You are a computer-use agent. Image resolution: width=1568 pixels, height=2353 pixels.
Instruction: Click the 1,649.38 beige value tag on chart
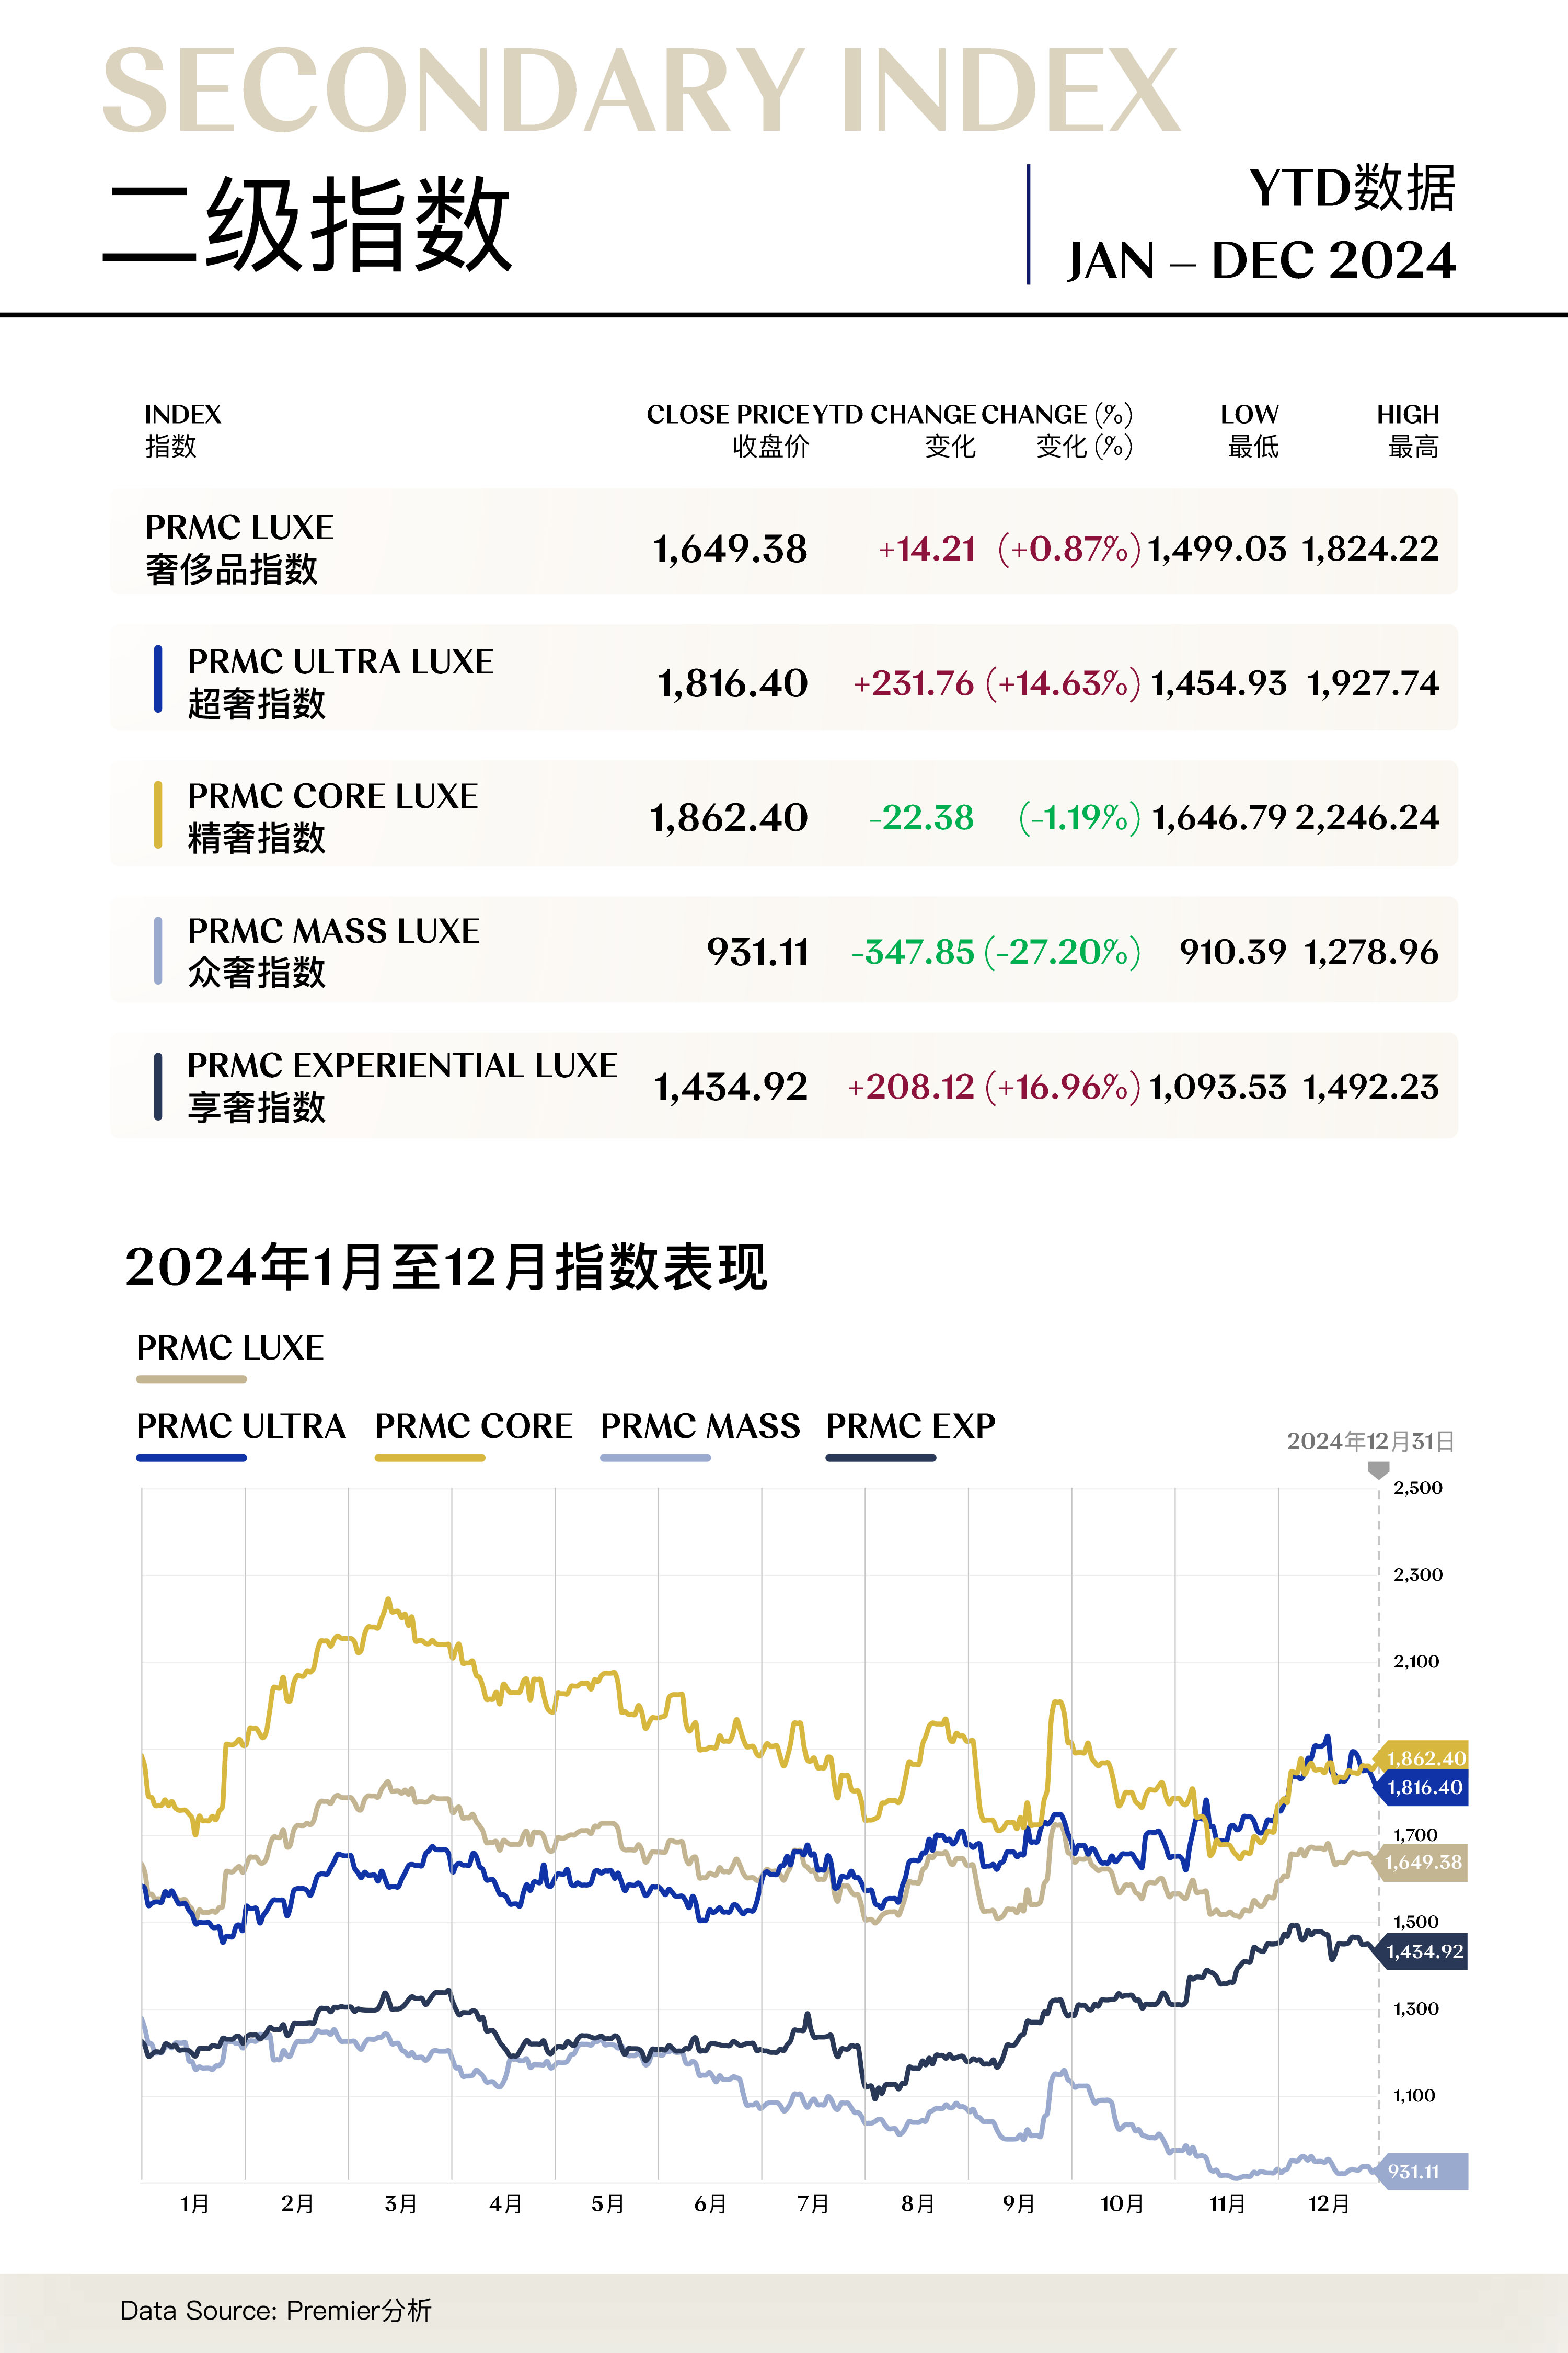point(1424,1862)
